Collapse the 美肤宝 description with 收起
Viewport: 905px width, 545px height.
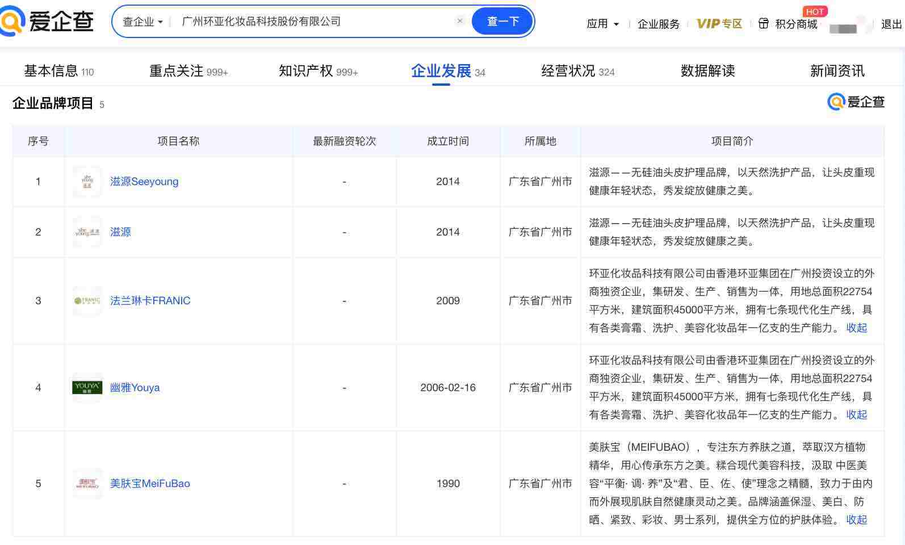[856, 520]
